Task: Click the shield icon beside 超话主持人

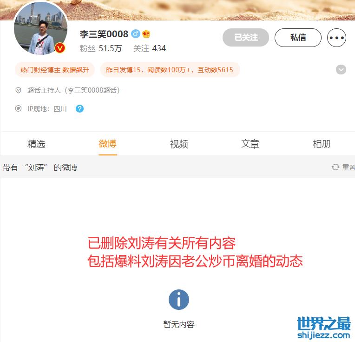Action: (x=18, y=90)
